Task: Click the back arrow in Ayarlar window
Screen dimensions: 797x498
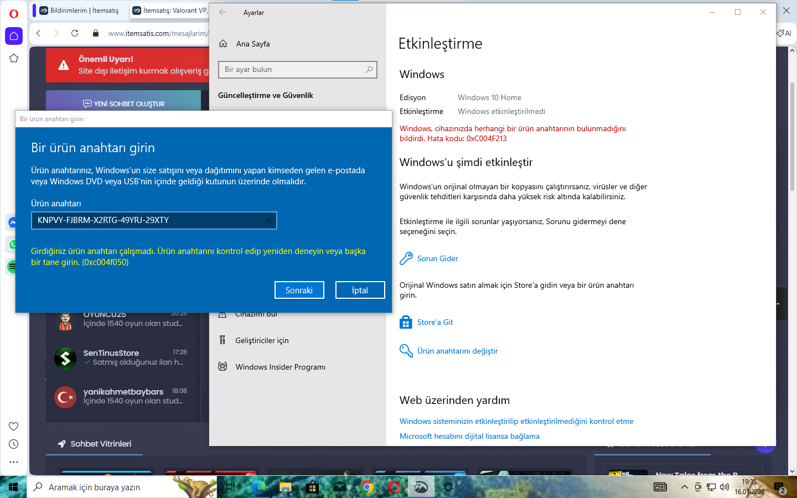Action: tap(222, 12)
